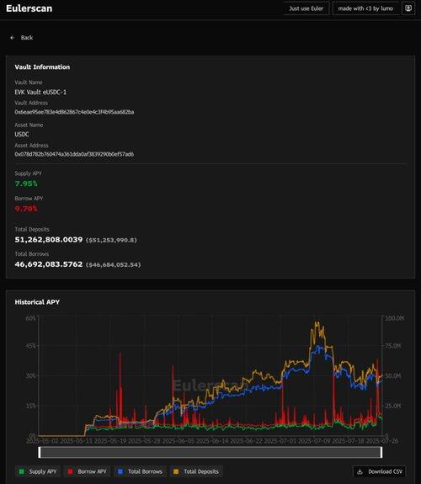Click the asset address 0x078d782b...
Image resolution: width=421 pixels, height=484 pixels.
[x=74, y=154]
